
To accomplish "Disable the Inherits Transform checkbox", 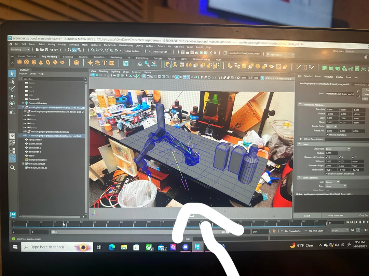I will coord(327,135).
